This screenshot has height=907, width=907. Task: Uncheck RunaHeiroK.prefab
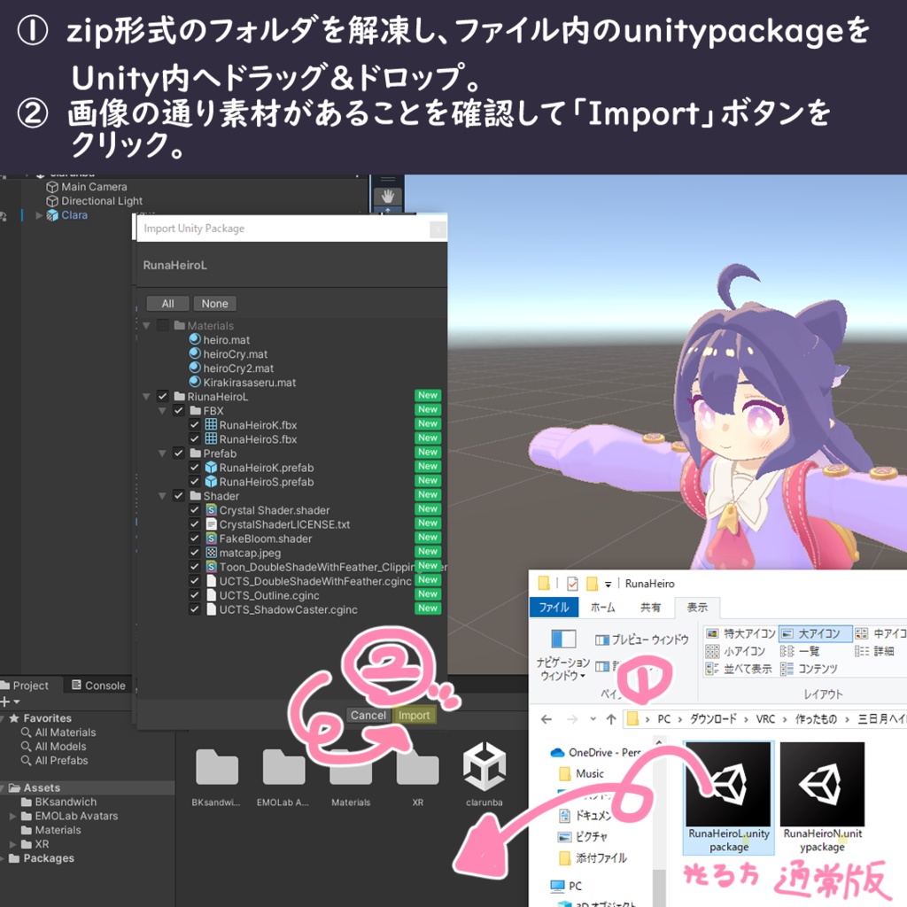click(195, 468)
